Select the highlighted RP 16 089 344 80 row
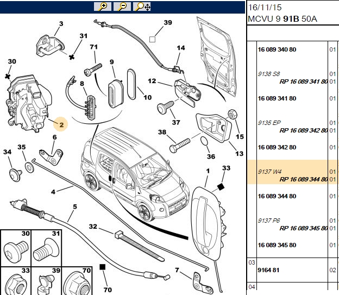 [x=293, y=172]
